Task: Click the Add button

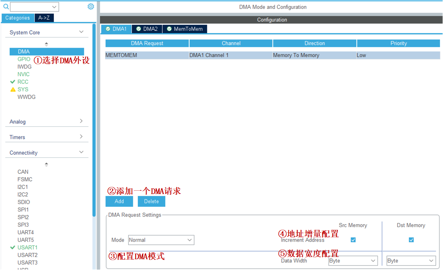Action: 119,201
